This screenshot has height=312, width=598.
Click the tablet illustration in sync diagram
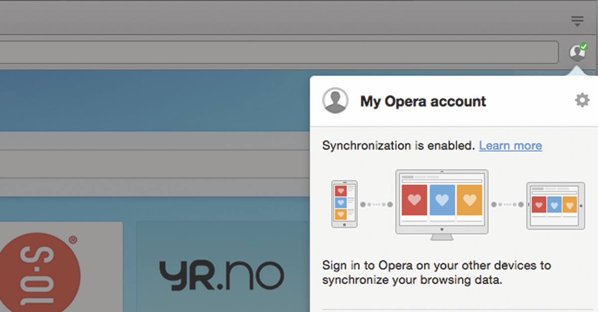point(555,206)
